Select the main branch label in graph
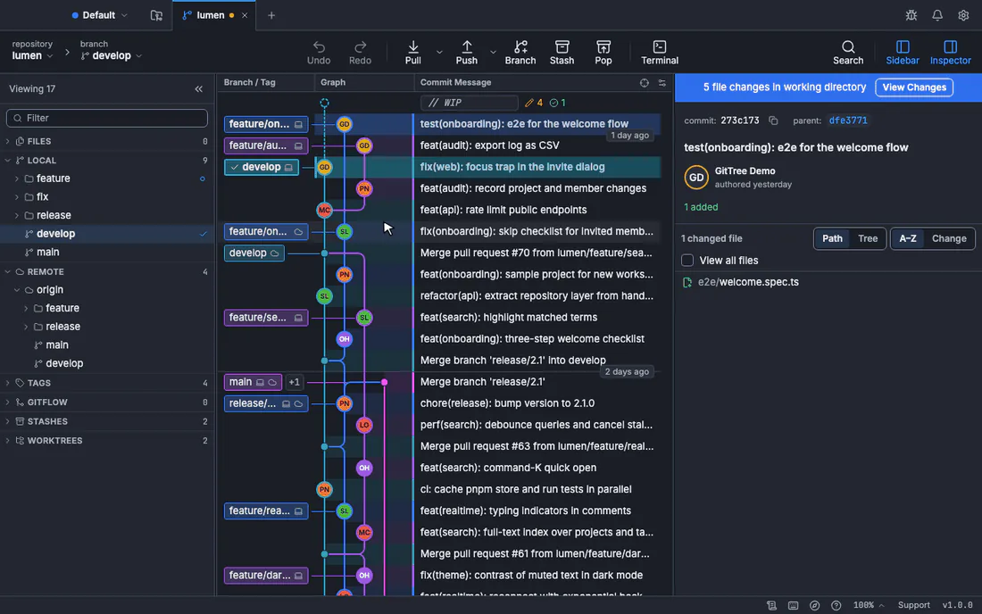Image resolution: width=982 pixels, height=614 pixels. (253, 382)
